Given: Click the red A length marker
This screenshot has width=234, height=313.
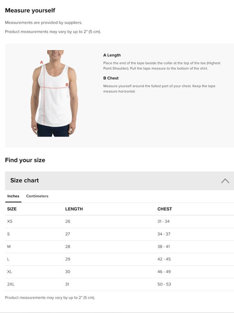Looking at the screenshot, I should pyautogui.click(x=41, y=62).
